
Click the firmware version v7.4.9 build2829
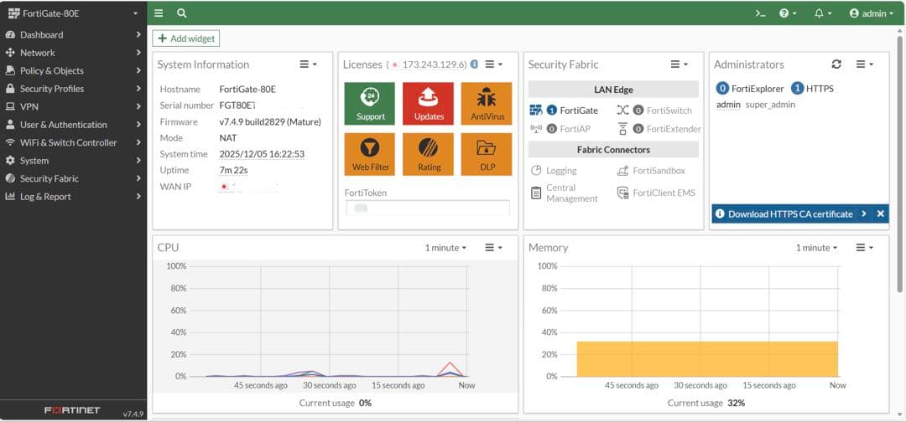270,122
